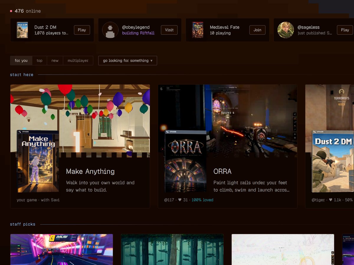This screenshot has width=354, height=265.
Task: Click the Dust 2 DM small cover icon
Action: (22, 30)
